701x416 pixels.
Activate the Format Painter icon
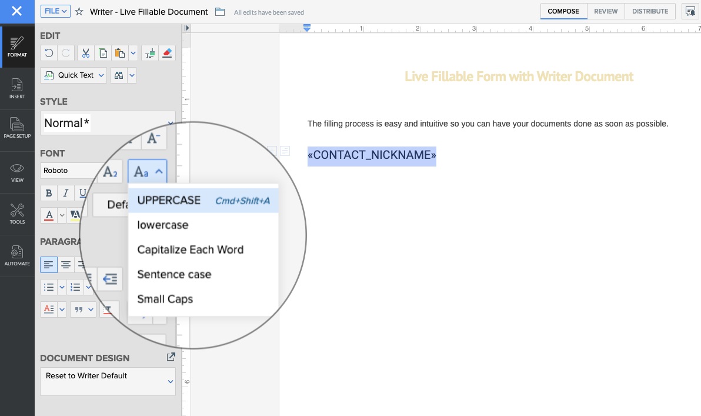150,53
